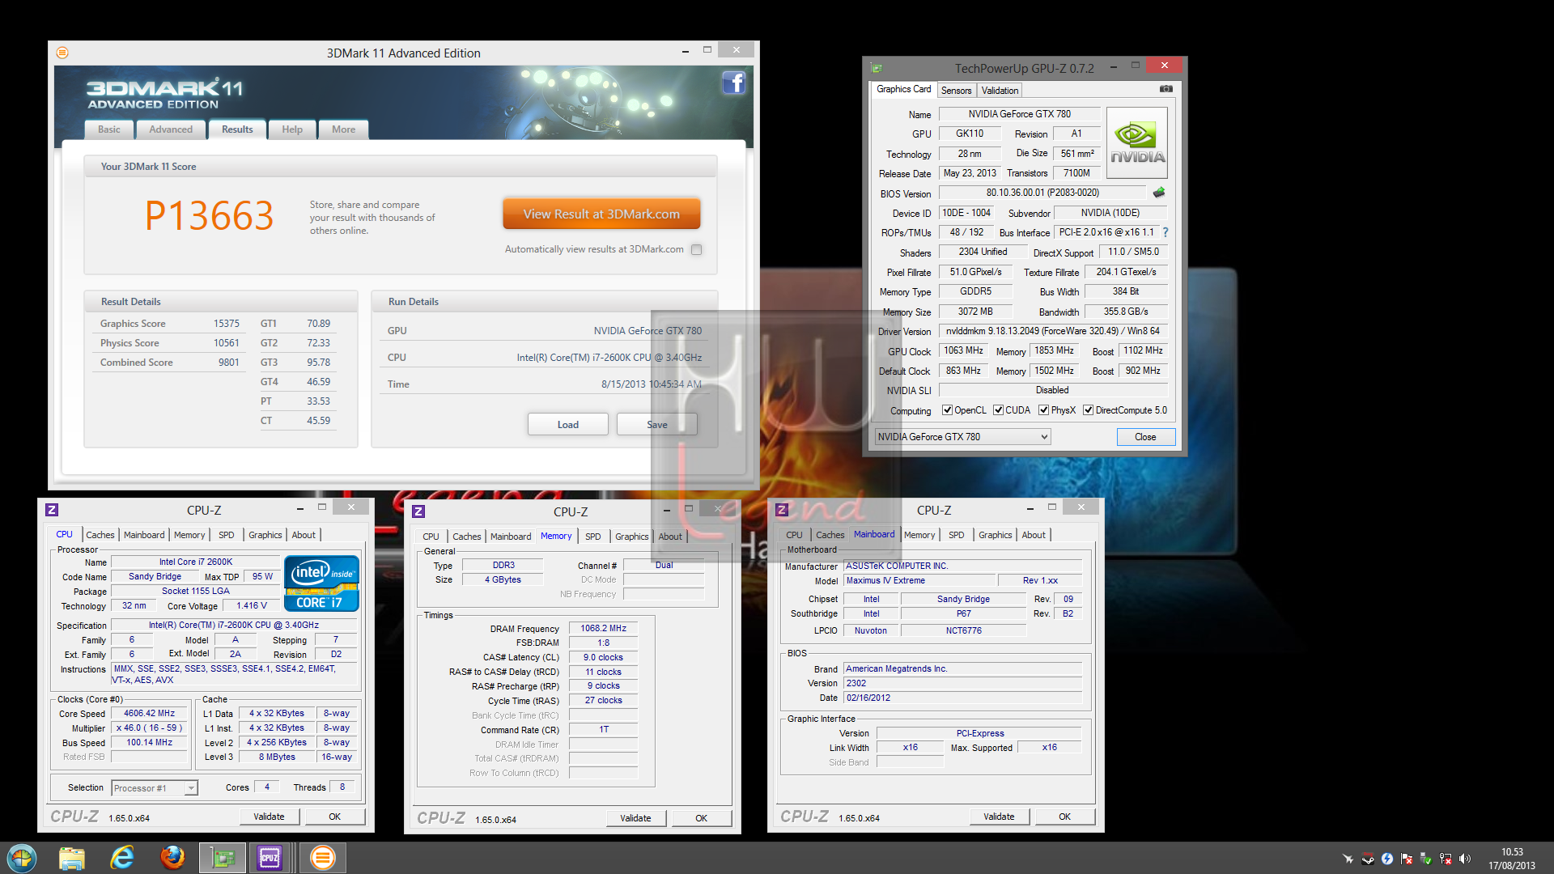This screenshot has height=874, width=1554.
Task: Click the DRAM Frequency value 1068.2 MHz
Action: coord(603,628)
